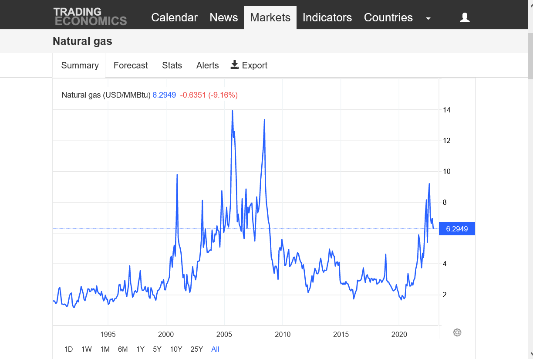Switch to the Stats tab

[172, 65]
